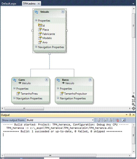The width and height of the screenshot is (137, 159).
Task: Go to next message in Output toolbar
Action: click(x=110, y=120)
